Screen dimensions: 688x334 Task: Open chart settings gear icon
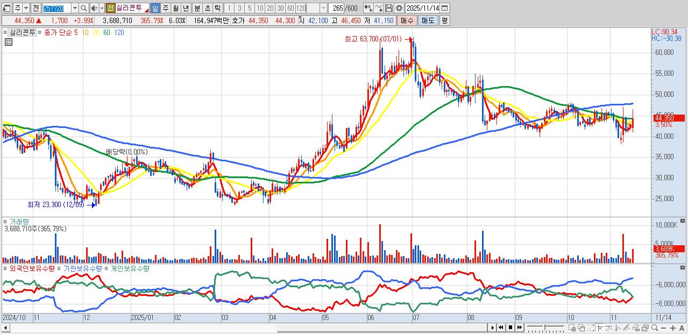click(x=399, y=8)
